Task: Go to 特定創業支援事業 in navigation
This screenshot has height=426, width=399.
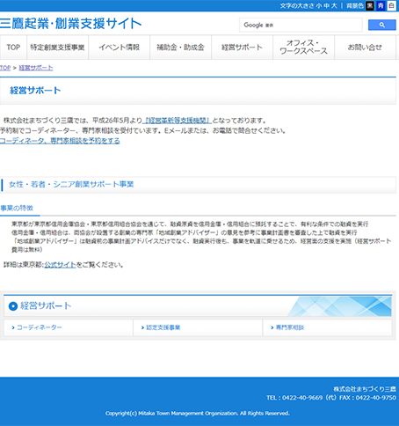Action: coord(57,48)
